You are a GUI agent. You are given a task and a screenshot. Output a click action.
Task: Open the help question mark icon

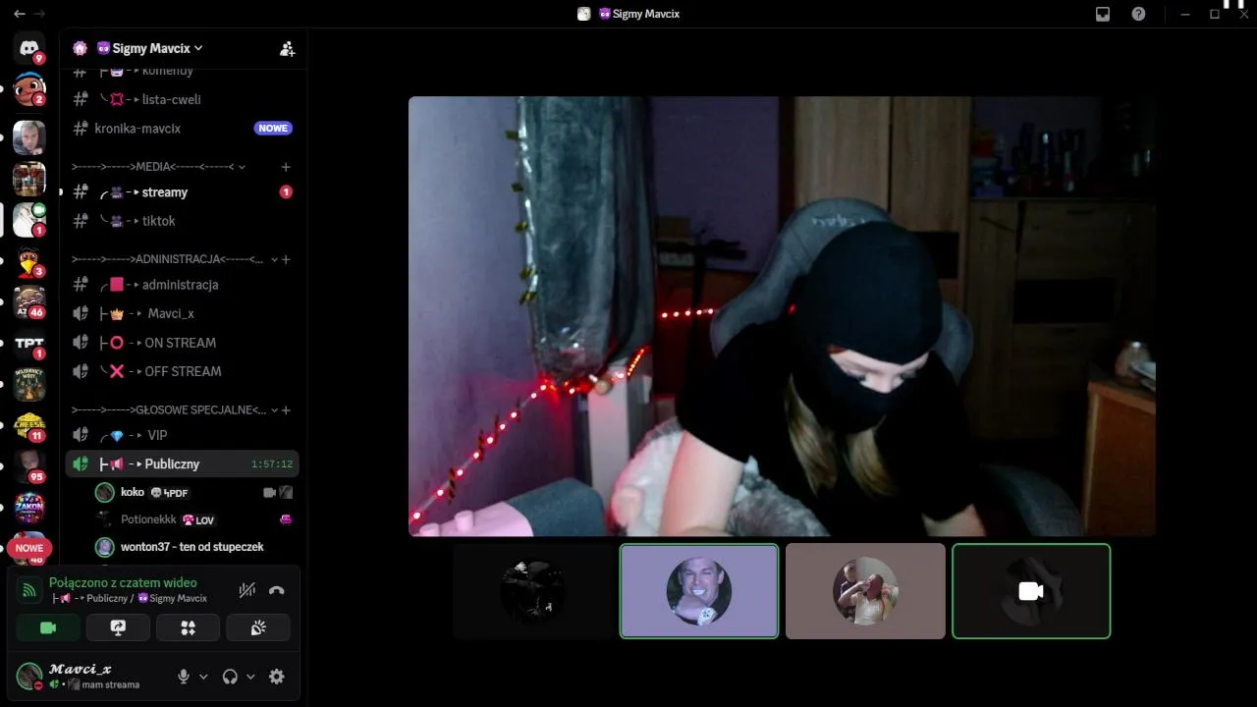pos(1138,14)
